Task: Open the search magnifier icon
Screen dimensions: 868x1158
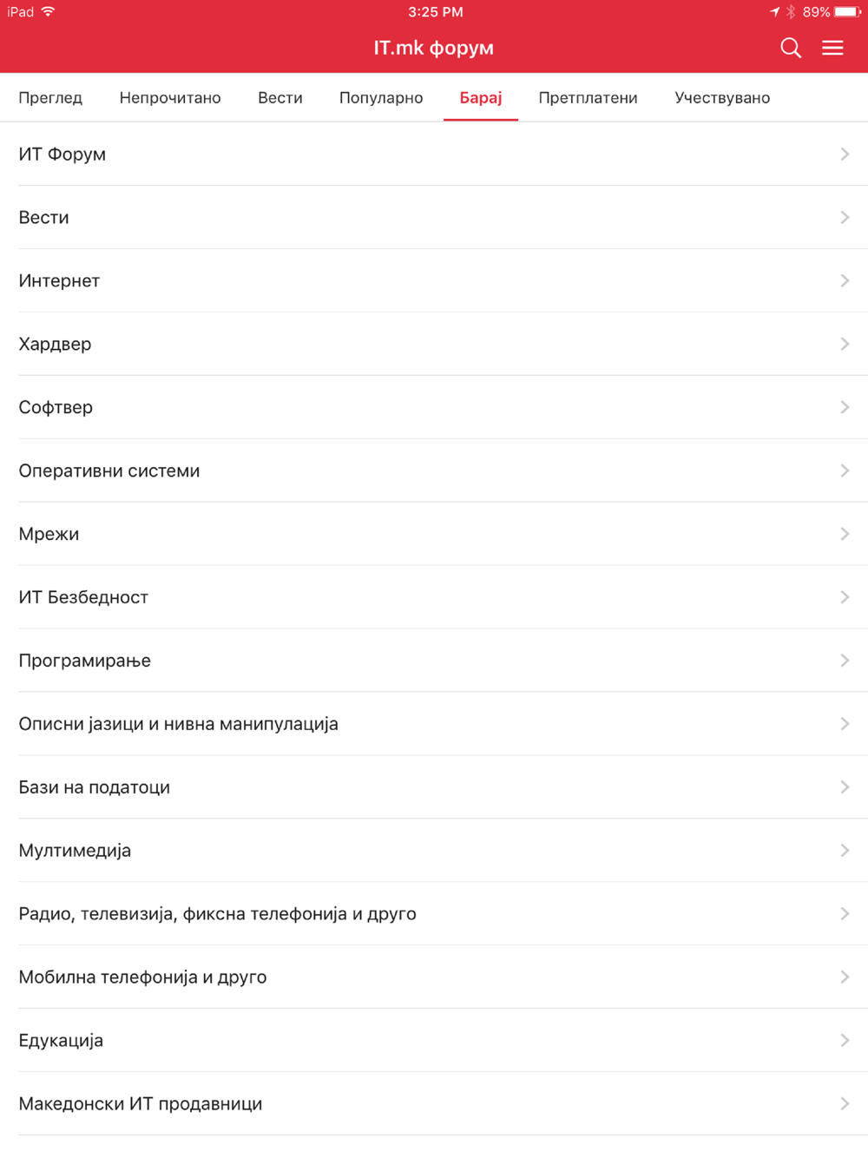Action: point(790,48)
